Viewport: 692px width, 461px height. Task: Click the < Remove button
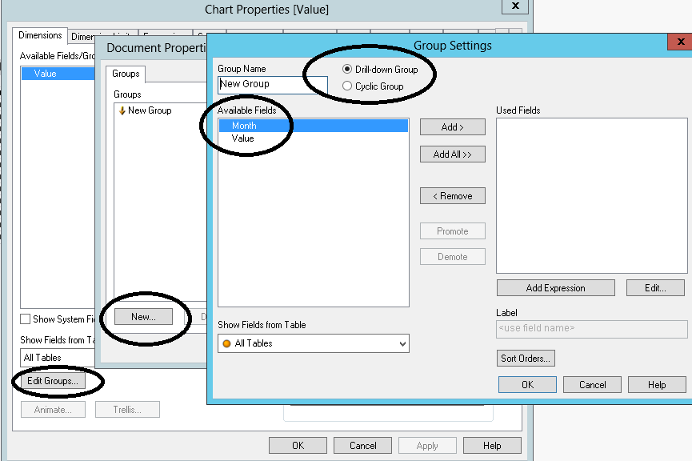[x=452, y=196]
